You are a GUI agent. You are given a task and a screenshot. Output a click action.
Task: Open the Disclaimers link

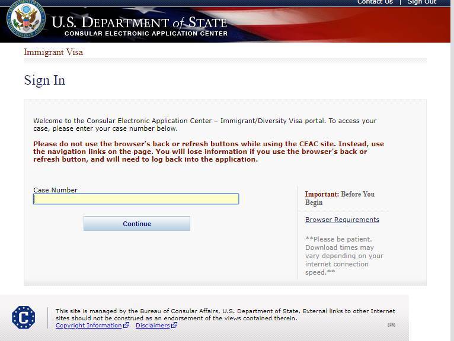pos(152,326)
